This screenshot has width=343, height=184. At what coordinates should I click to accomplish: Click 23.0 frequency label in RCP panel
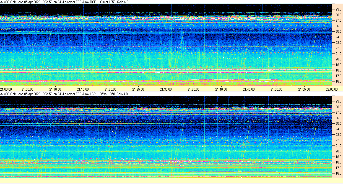click(x=339, y=43)
